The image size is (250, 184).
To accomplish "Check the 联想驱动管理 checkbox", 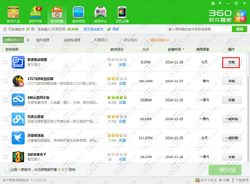I will point(5,62).
